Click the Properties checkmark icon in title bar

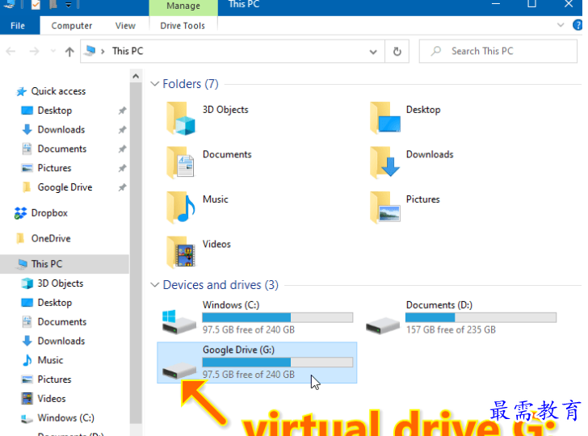click(36, 5)
